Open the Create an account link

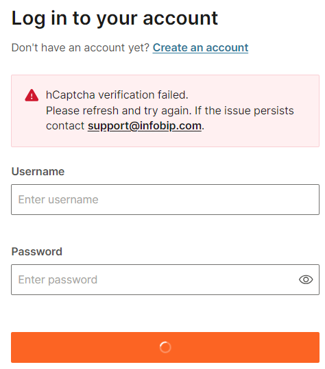coord(200,48)
